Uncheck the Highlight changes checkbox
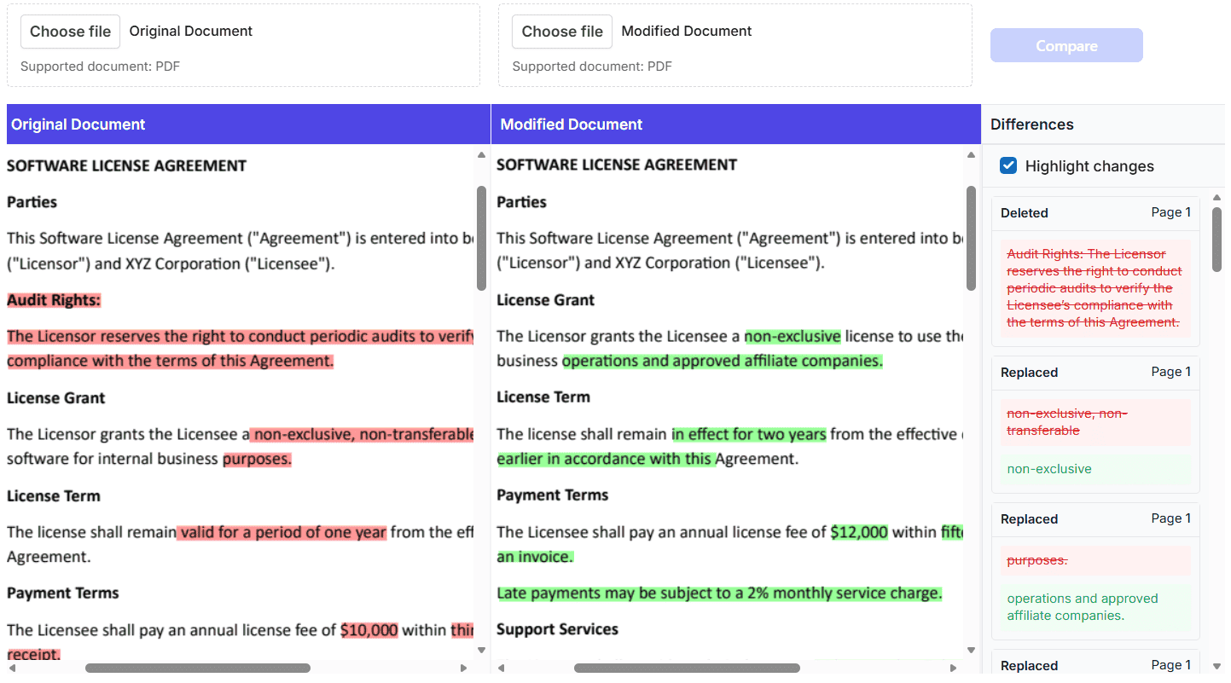Image resolution: width=1231 pixels, height=683 pixels. pos(1008,165)
